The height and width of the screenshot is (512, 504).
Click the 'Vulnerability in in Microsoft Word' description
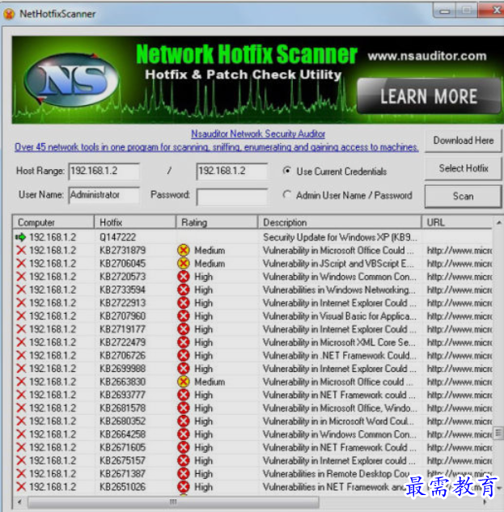click(339, 421)
